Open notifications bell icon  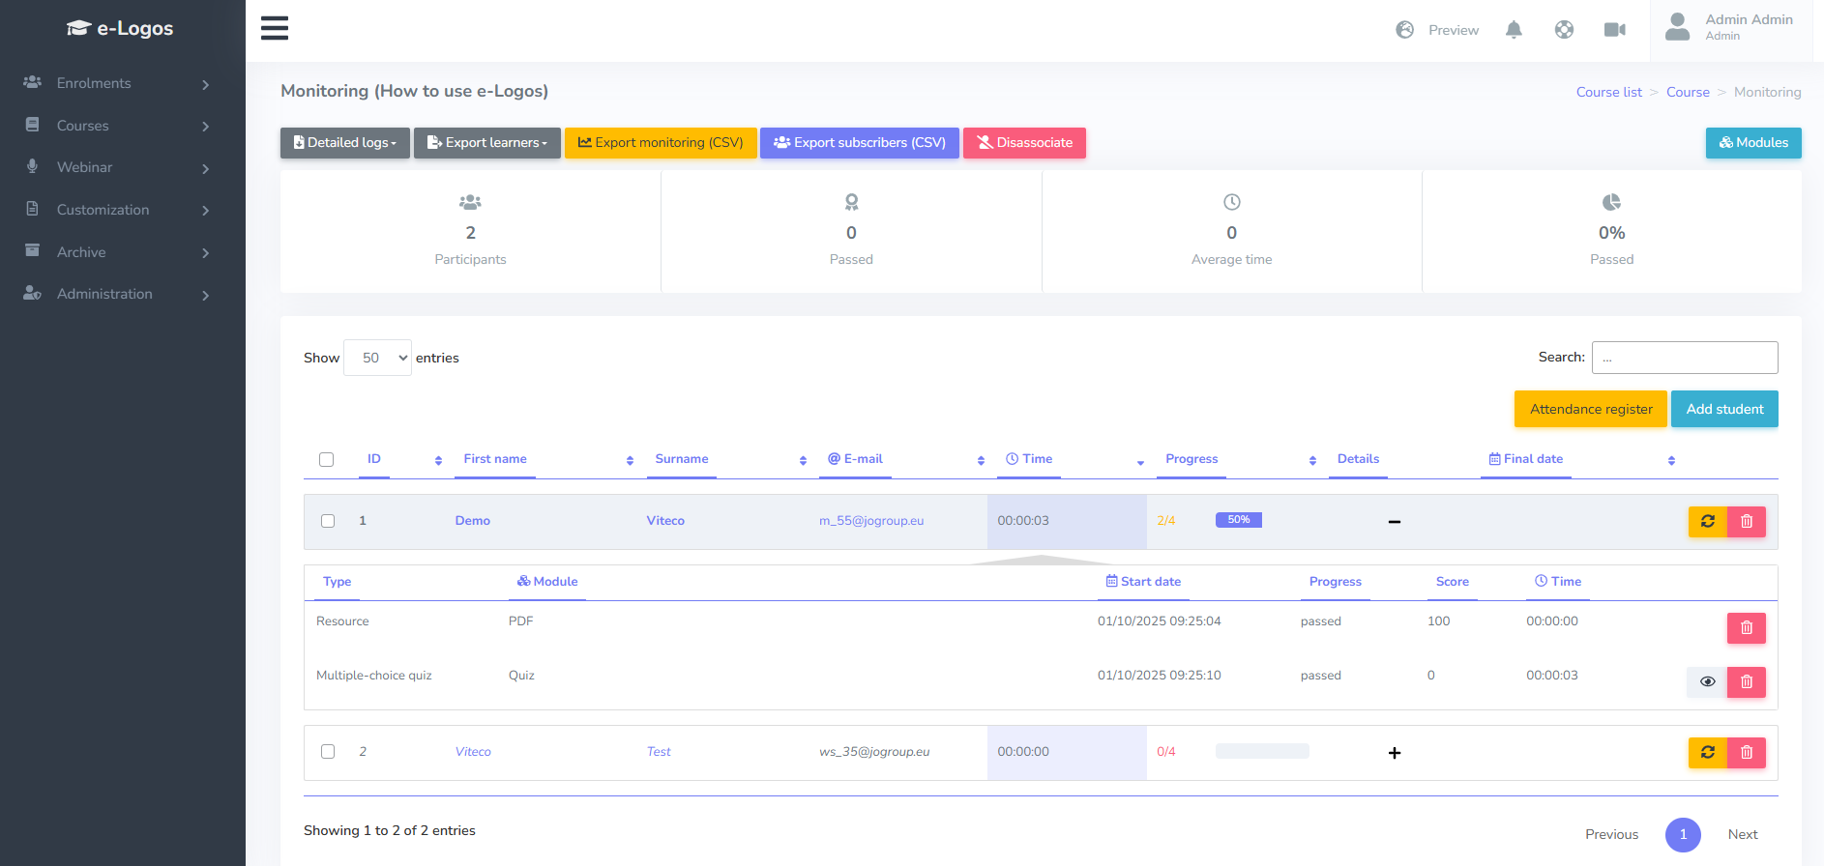[x=1514, y=30]
